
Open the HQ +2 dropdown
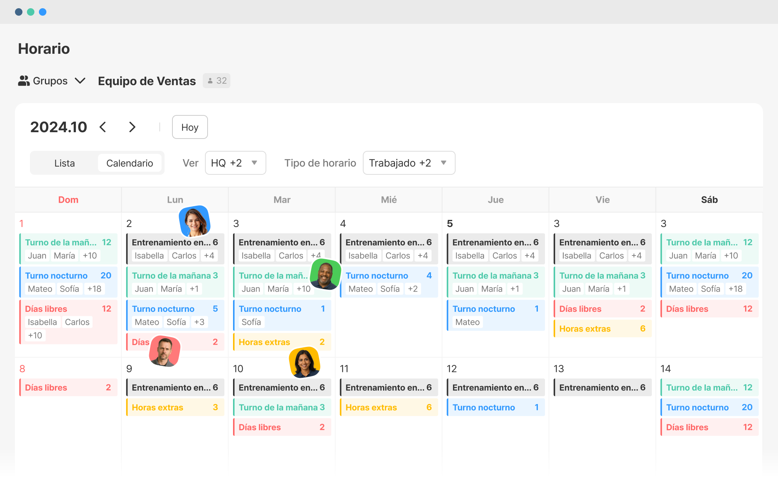[235, 163]
